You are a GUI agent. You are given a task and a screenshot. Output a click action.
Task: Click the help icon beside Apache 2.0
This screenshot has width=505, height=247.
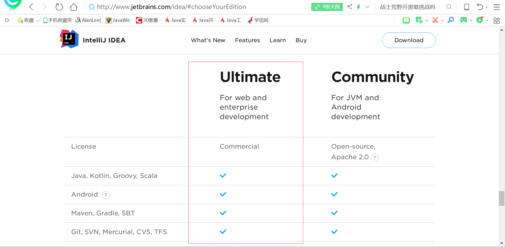pyautogui.click(x=375, y=157)
